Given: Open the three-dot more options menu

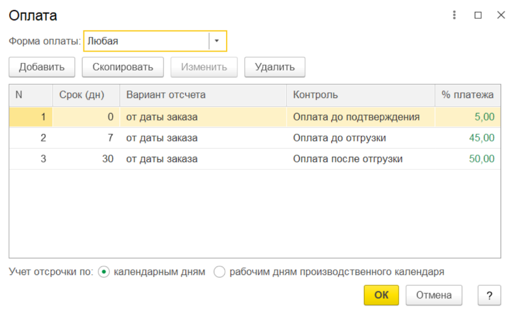Looking at the screenshot, I should tap(455, 15).
